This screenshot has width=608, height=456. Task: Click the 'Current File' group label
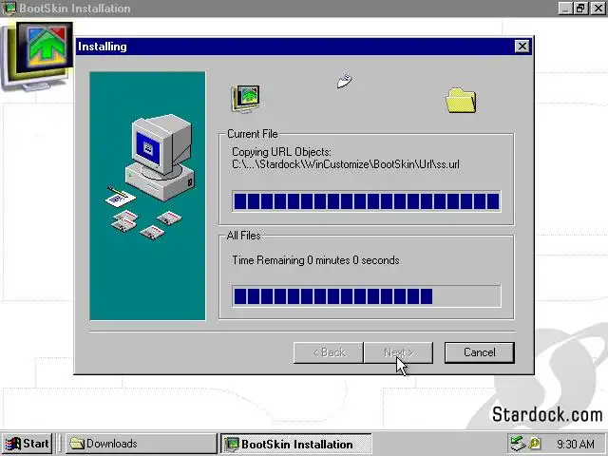point(253,134)
